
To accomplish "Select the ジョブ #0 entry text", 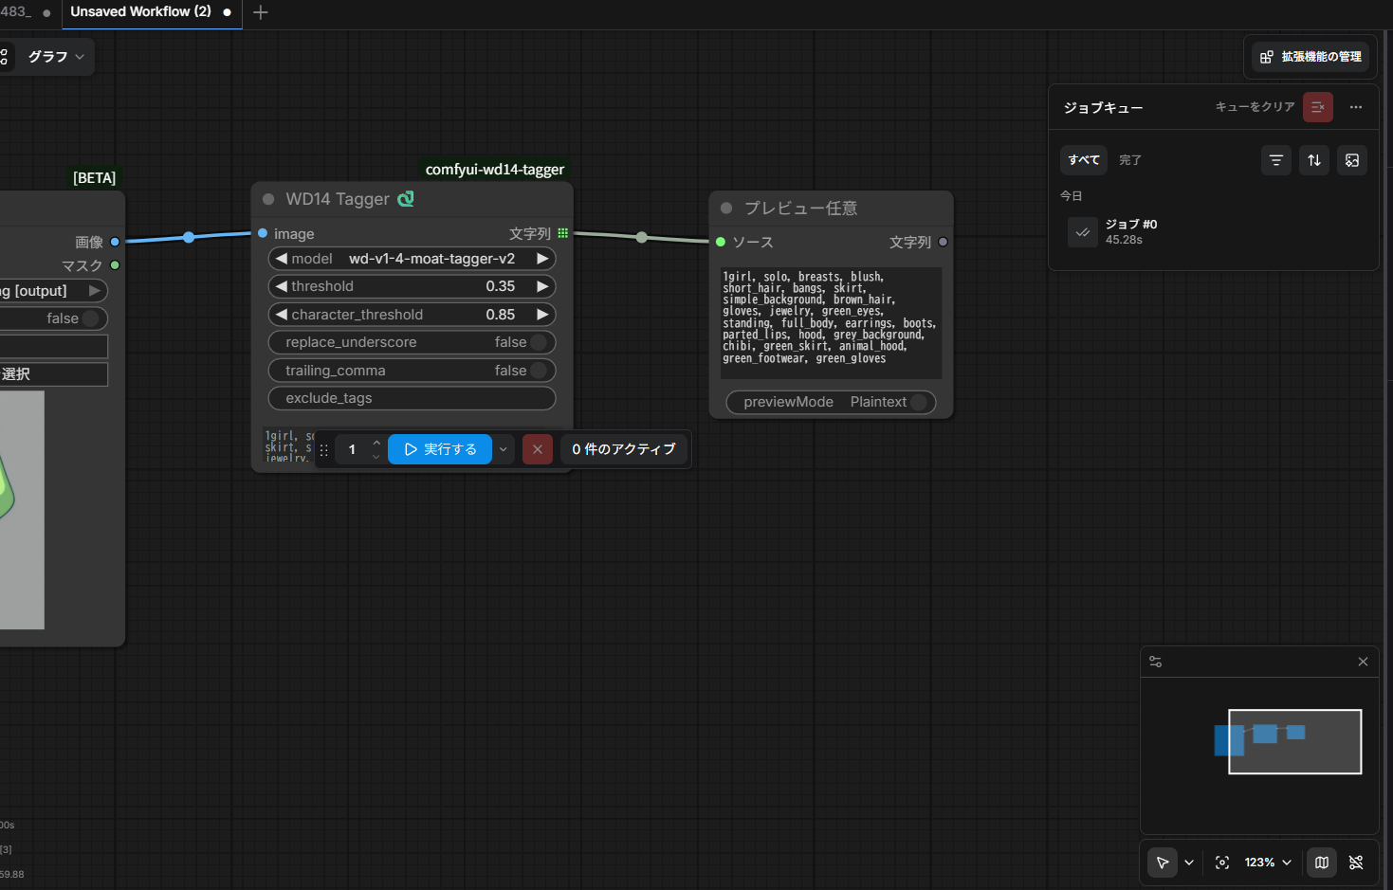I will pos(1131,225).
